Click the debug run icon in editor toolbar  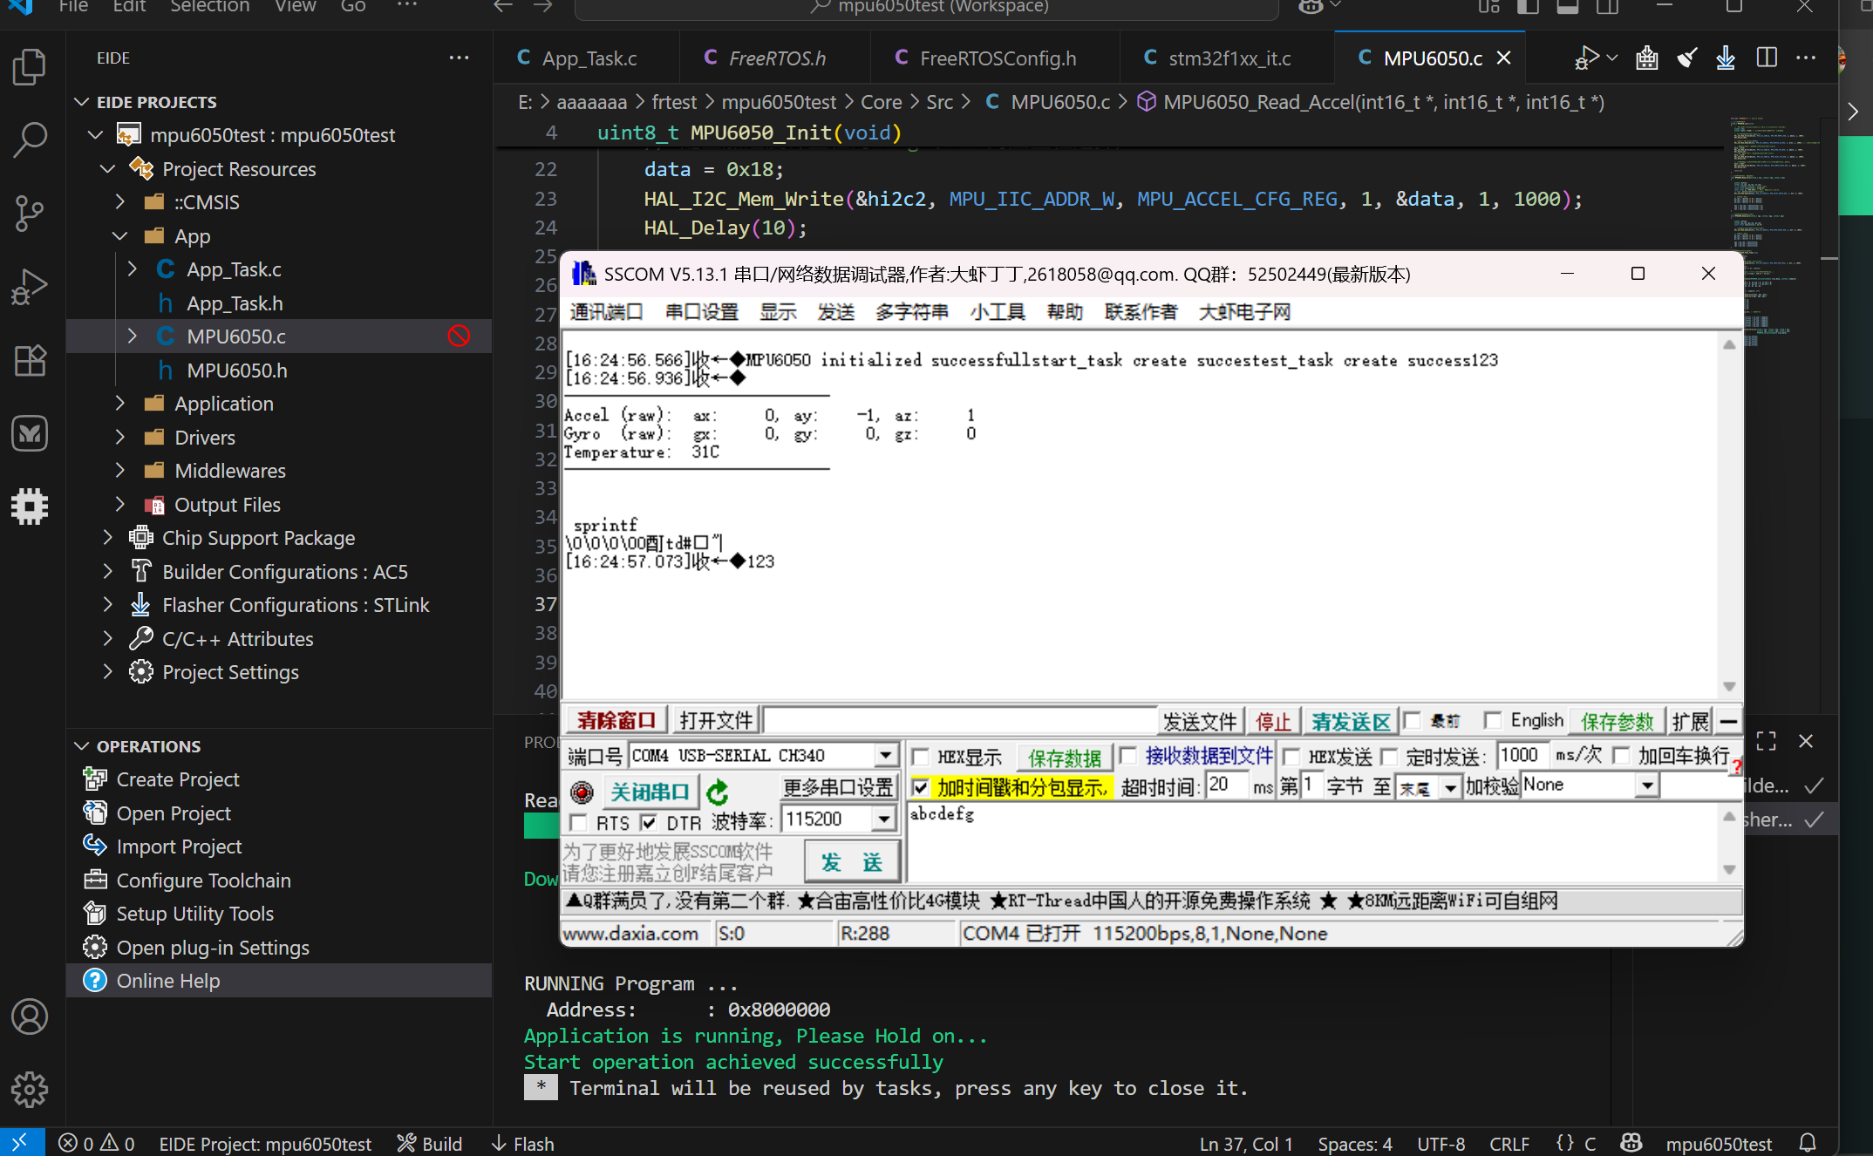[x=1587, y=58]
